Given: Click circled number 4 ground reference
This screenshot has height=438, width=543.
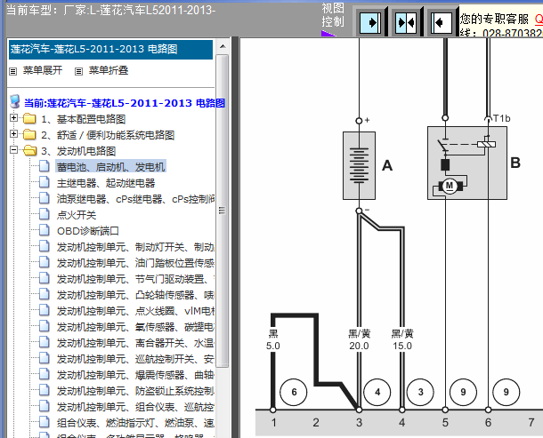Looking at the screenshot, I should click(377, 392).
